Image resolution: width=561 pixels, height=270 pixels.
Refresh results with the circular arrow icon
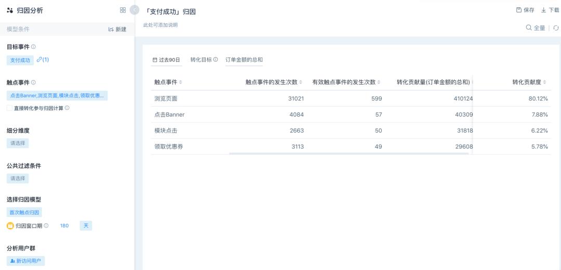pos(556,28)
